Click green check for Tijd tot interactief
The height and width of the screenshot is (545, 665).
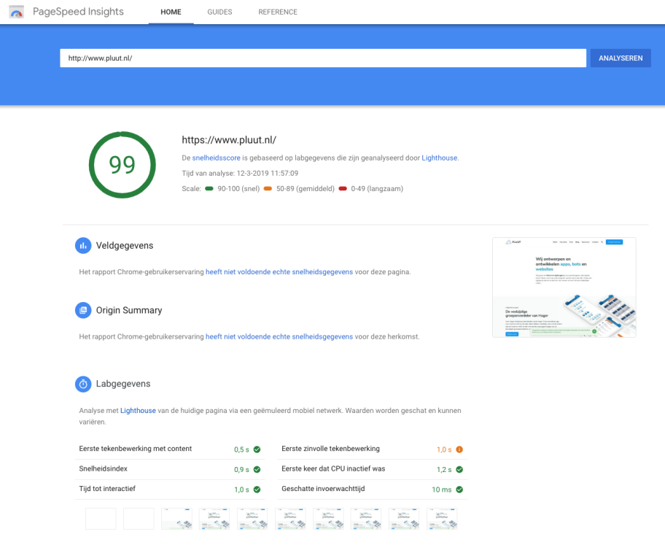pyautogui.click(x=257, y=490)
